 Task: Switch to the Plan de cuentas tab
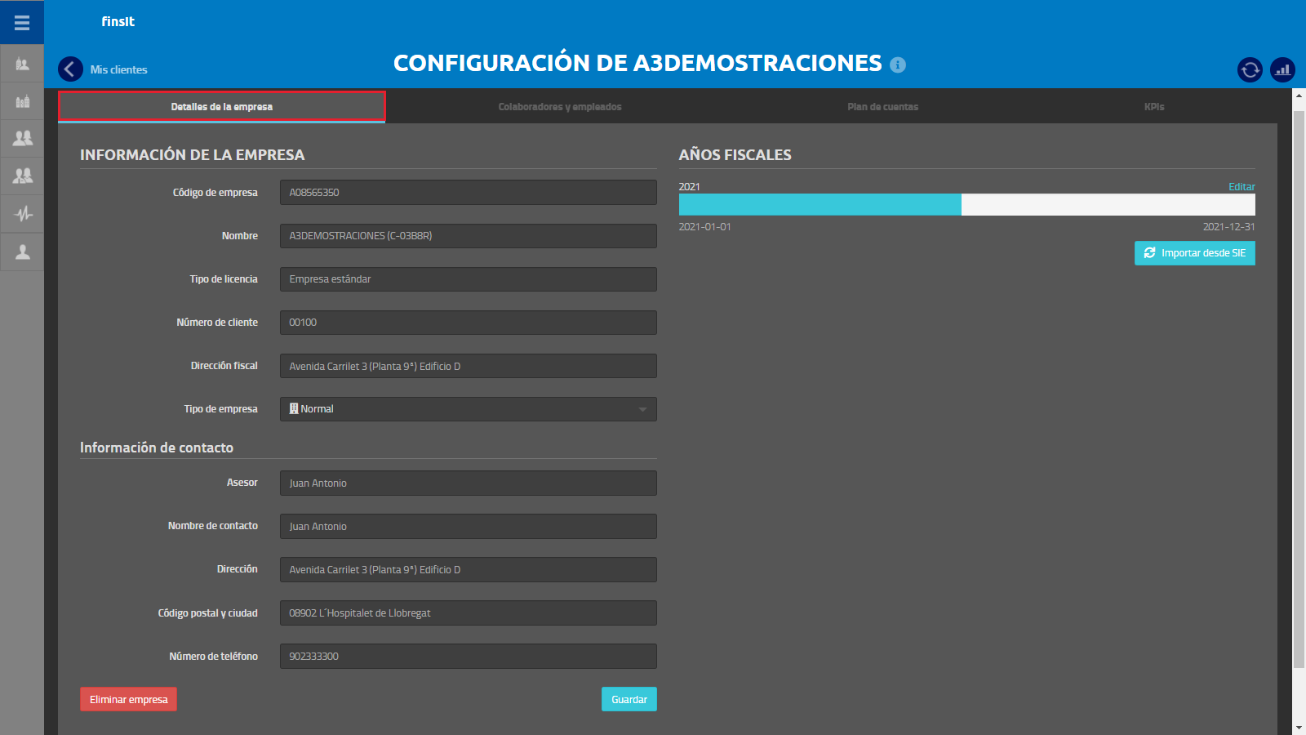(x=882, y=107)
